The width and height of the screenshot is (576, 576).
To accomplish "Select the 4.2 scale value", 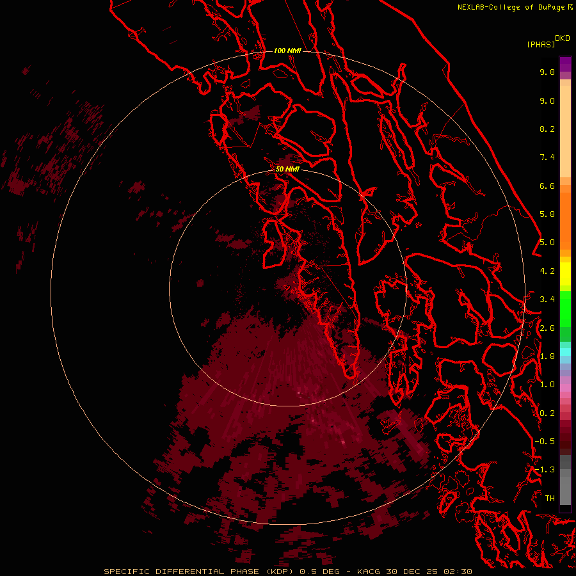I will coord(547,271).
